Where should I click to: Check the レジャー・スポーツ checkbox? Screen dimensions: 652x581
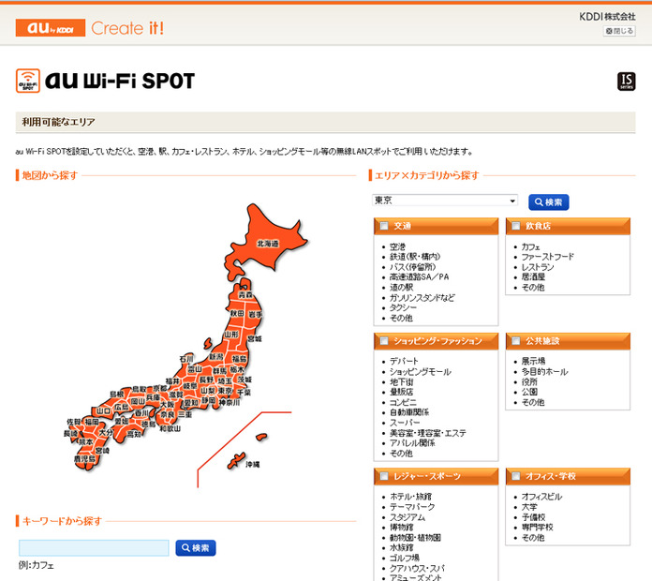pyautogui.click(x=384, y=476)
